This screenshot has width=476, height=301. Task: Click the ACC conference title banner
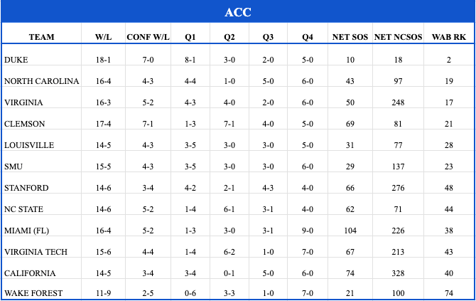tap(237, 12)
